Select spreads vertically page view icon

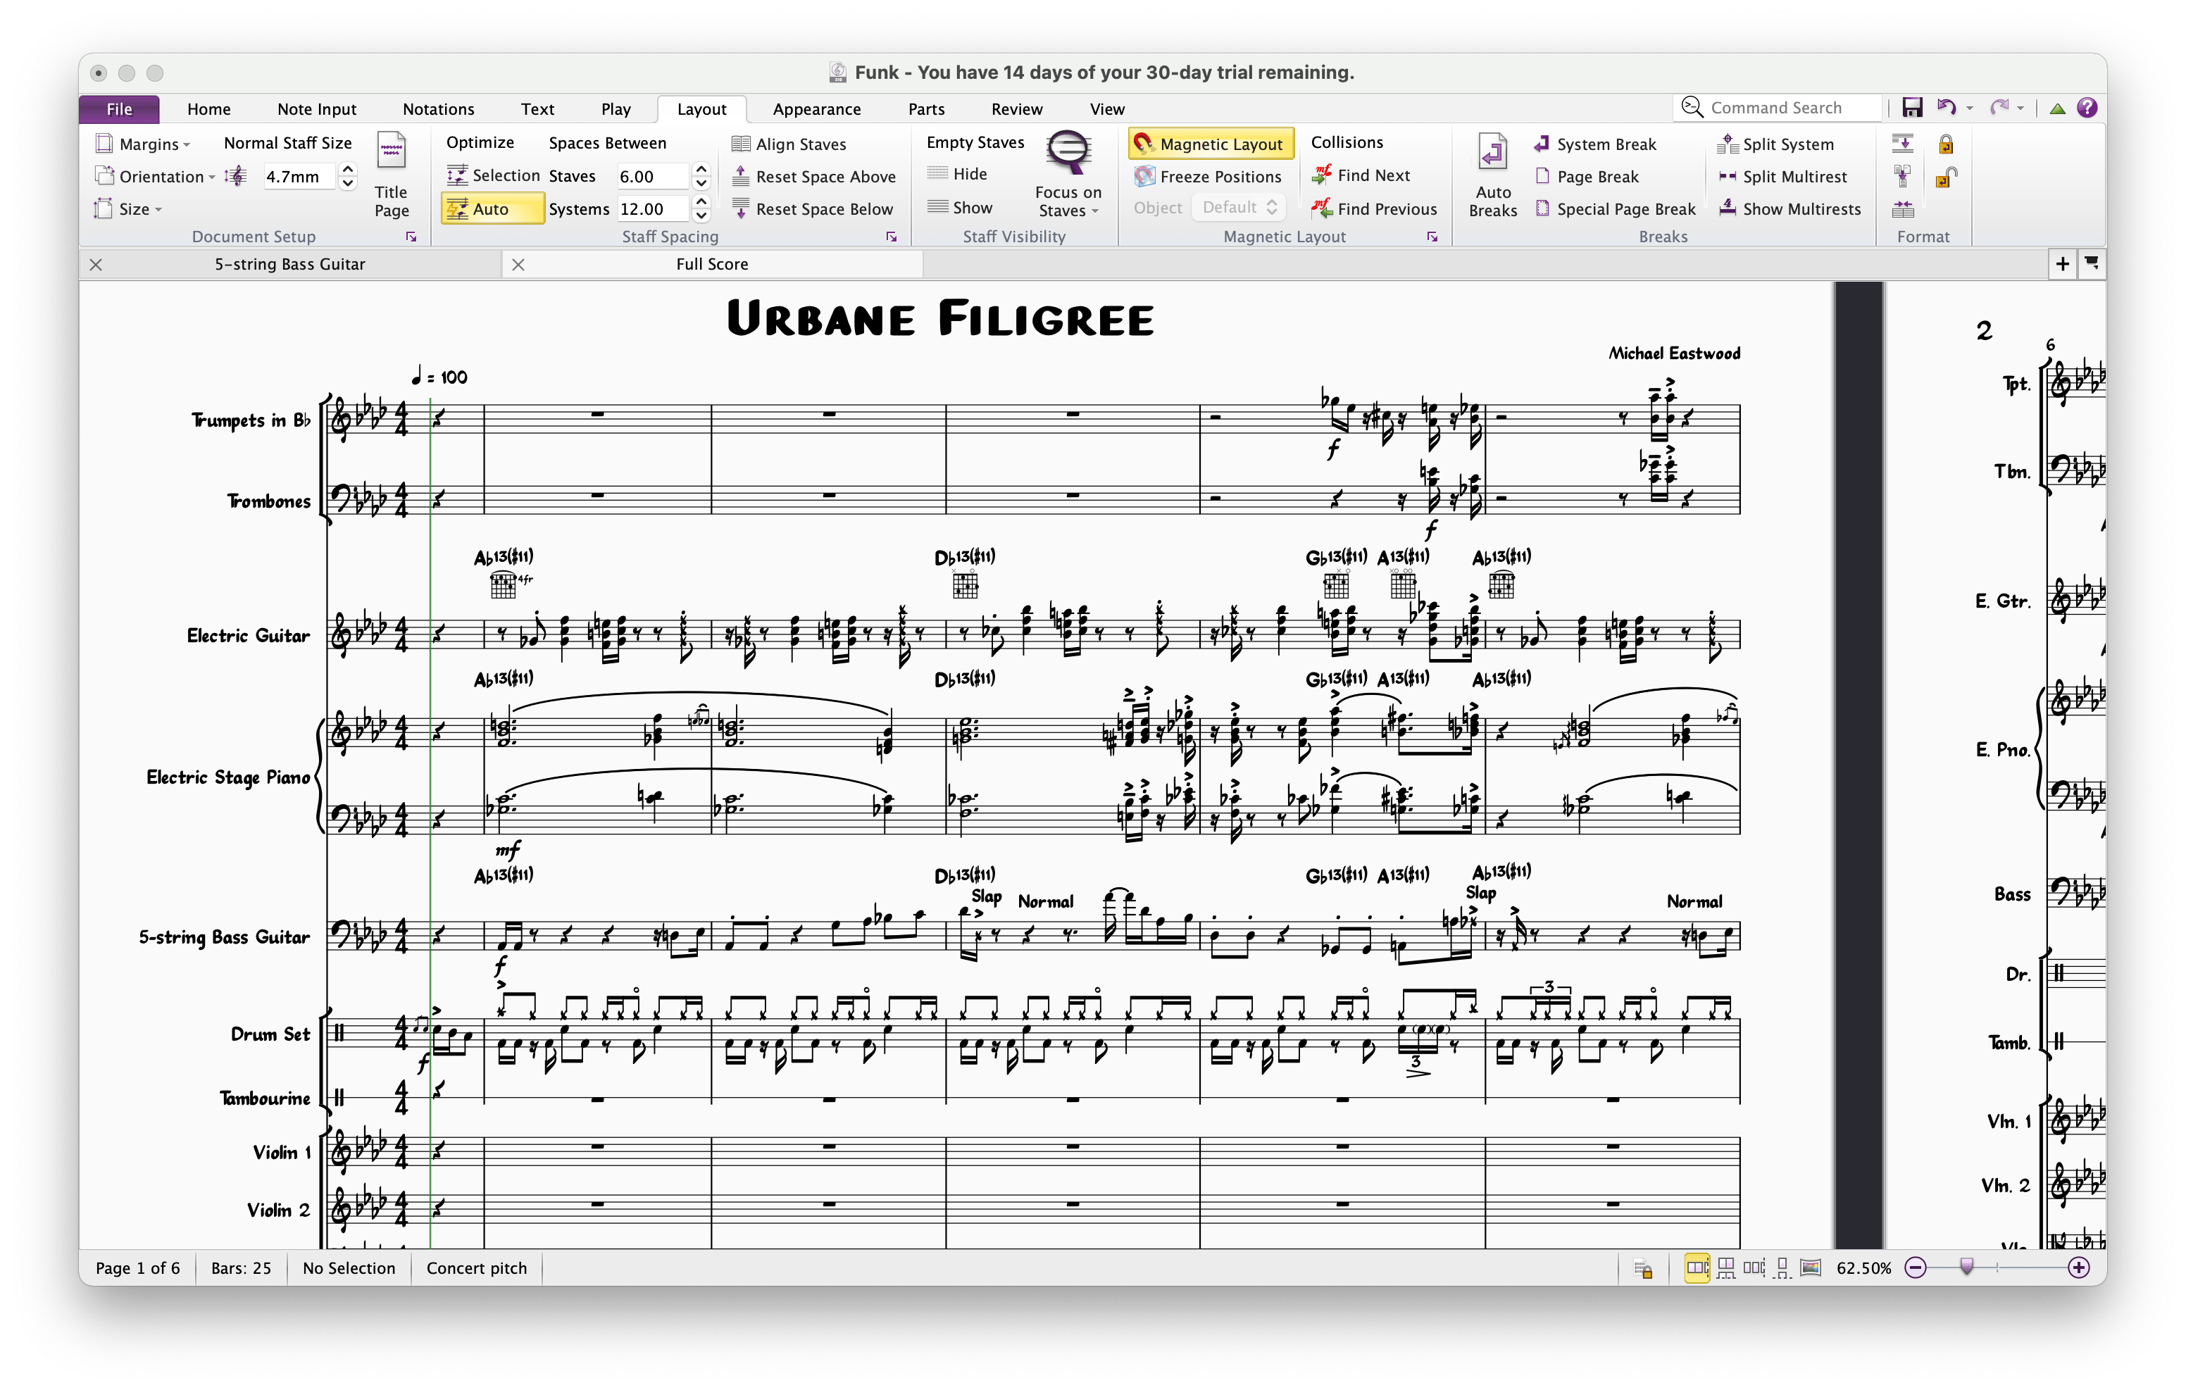pos(1725,1267)
